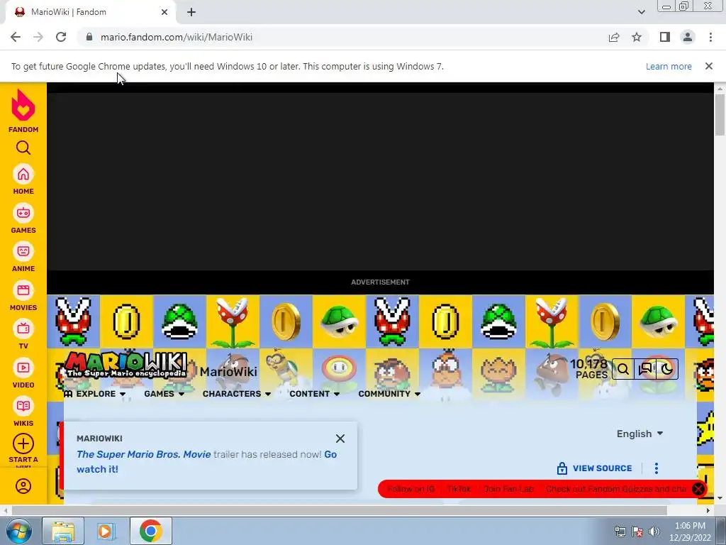The height and width of the screenshot is (545, 726).
Task: Expand the Community dropdown
Action: tap(389, 394)
